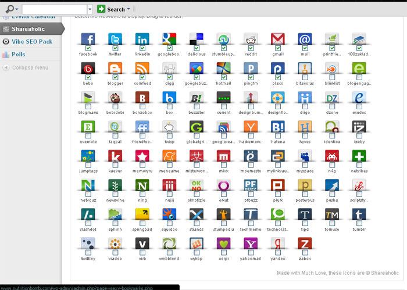The image size is (407, 290).
Task: Click the kaevur icon
Action: pos(115,156)
